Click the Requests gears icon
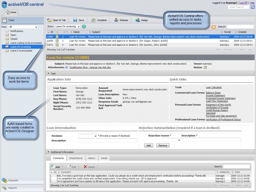Image resolution: width=256 pixels, height=192 pixels. pos(4,180)
